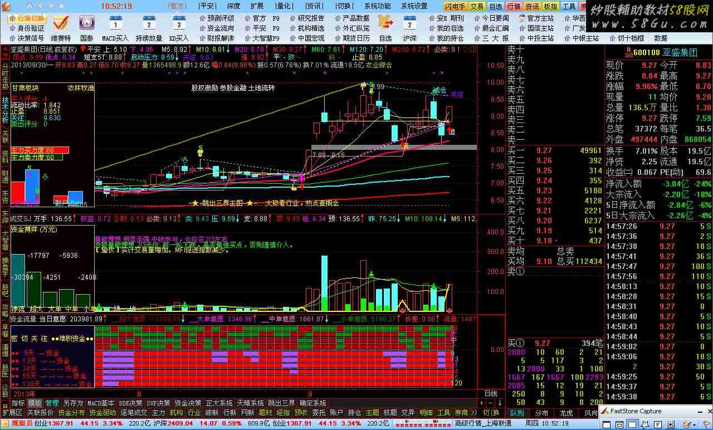
Task: Open the 系统功能 menu
Action: point(377,6)
